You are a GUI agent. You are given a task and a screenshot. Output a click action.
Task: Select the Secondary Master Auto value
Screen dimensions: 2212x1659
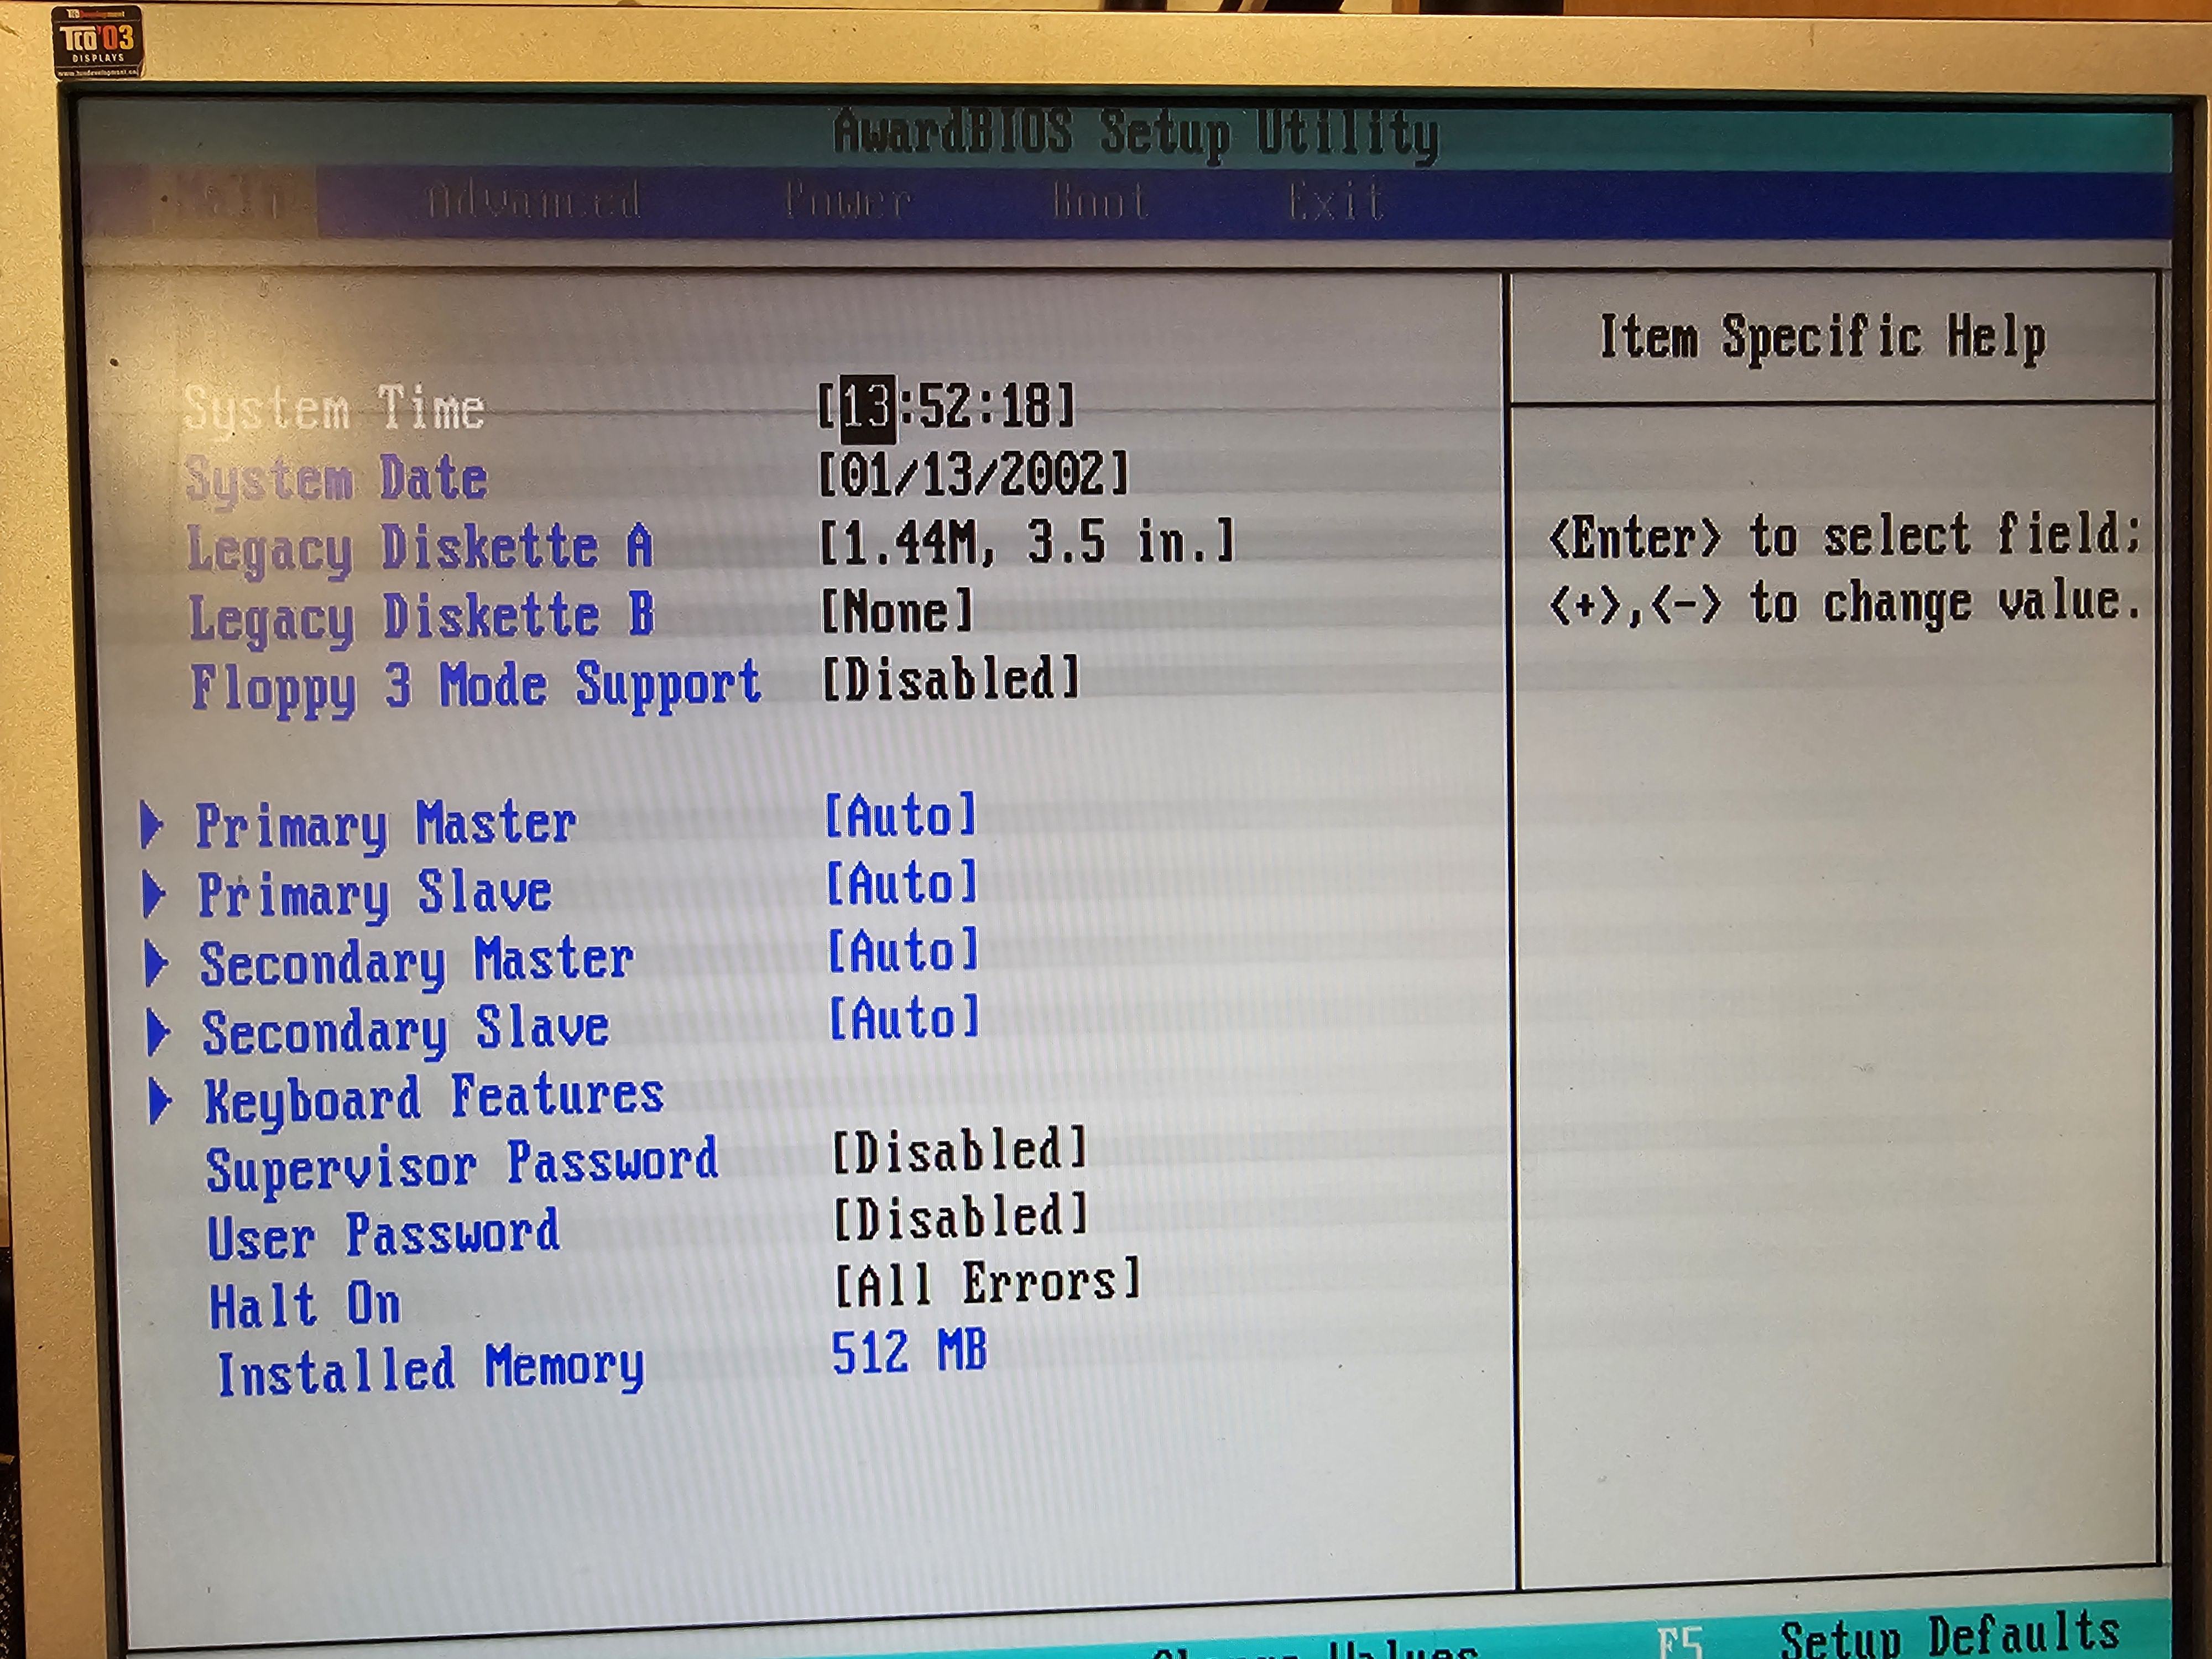click(x=903, y=950)
